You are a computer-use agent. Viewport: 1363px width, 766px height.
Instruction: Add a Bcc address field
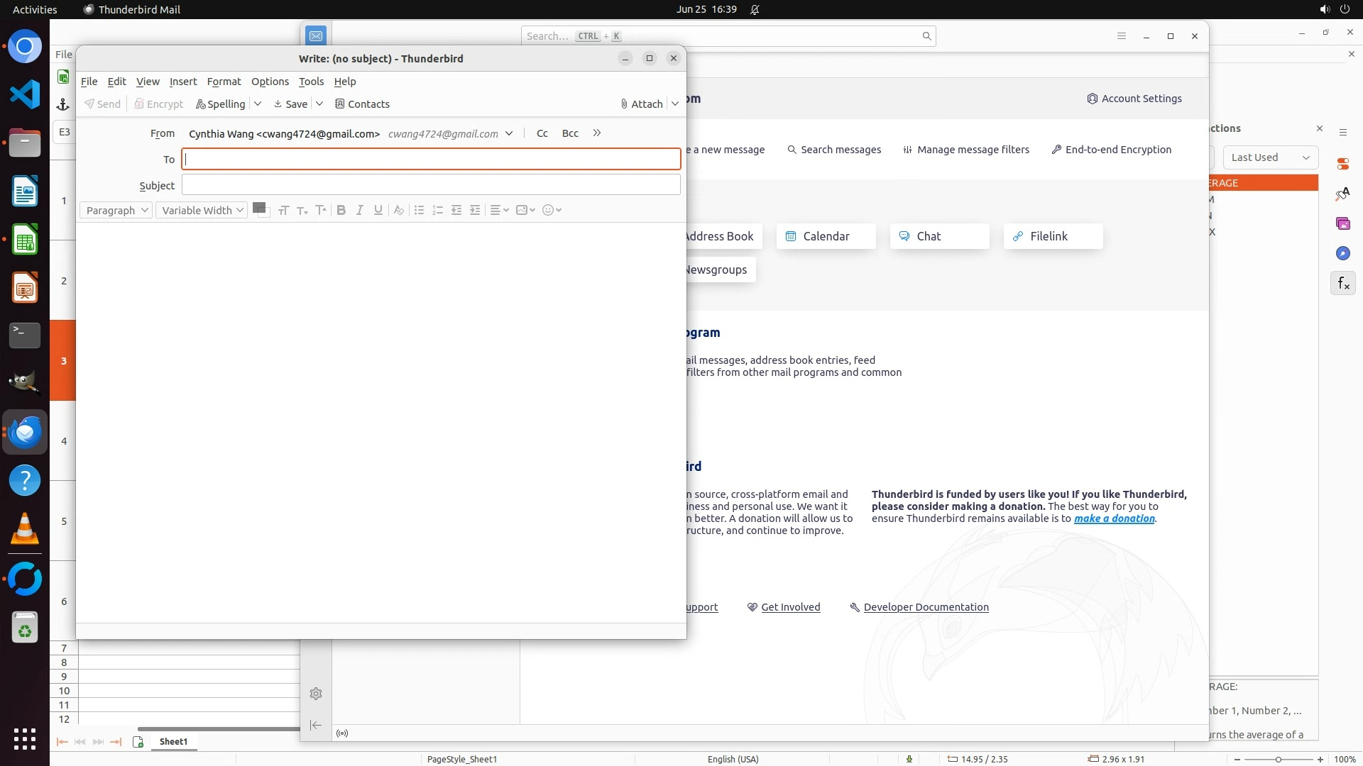(570, 133)
